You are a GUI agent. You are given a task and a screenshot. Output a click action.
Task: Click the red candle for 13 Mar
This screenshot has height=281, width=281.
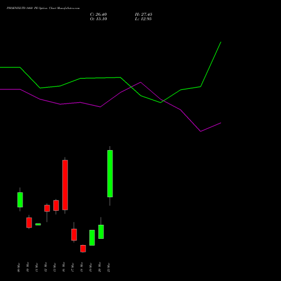[56, 205]
